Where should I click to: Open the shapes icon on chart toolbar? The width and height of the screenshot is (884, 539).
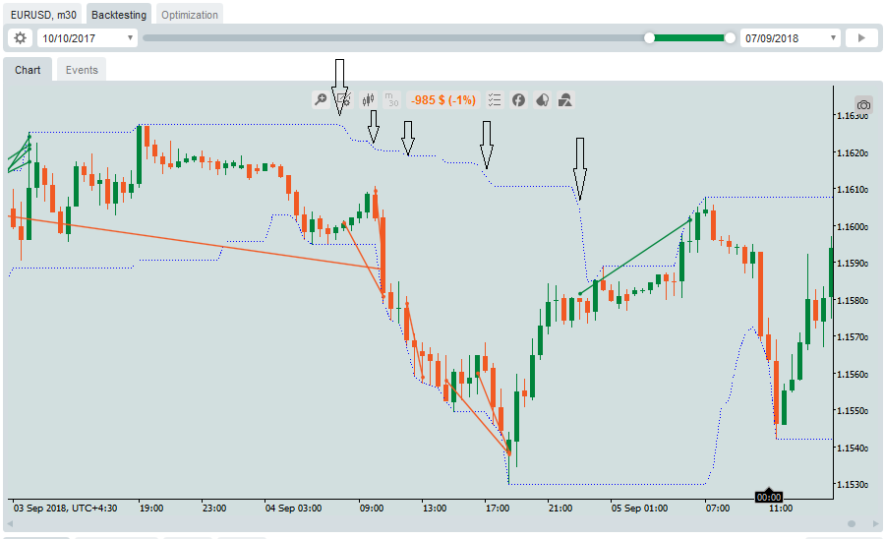(x=565, y=100)
